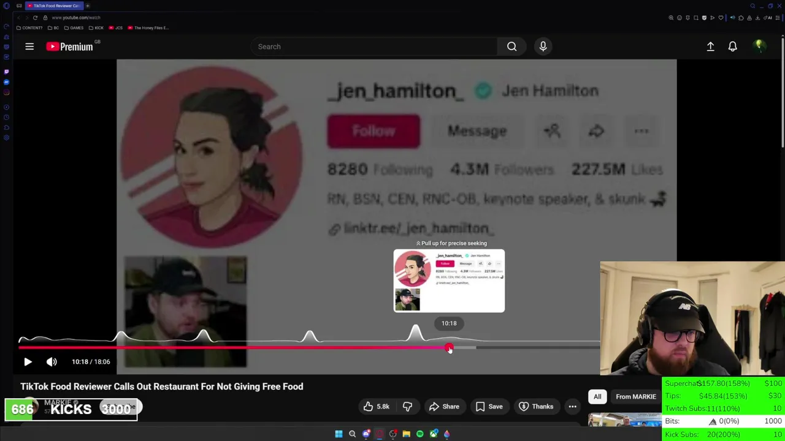The image size is (785, 441).
Task: Jump to the most-replayed peak near 10:18
Action: (416, 333)
